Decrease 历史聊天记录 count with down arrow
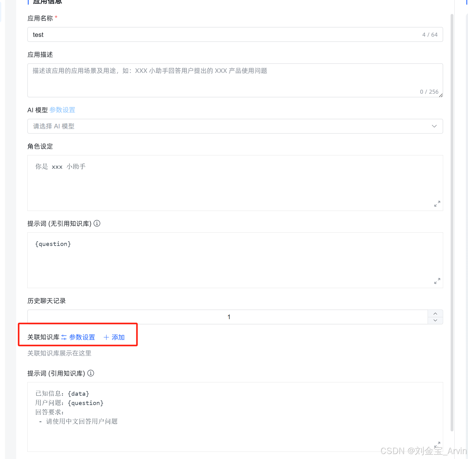Image resolution: width=468 pixels, height=459 pixels. 435,320
